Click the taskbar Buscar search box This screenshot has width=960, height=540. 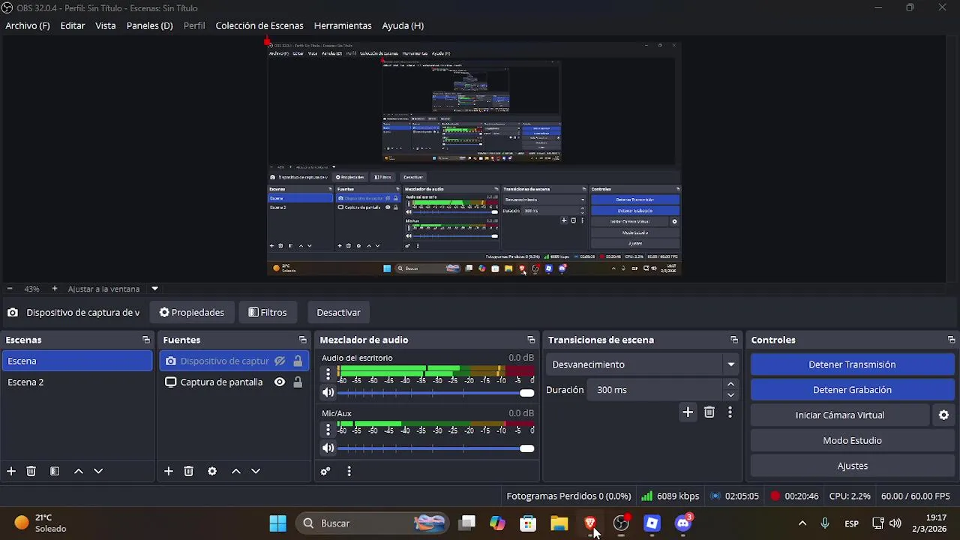(x=374, y=523)
